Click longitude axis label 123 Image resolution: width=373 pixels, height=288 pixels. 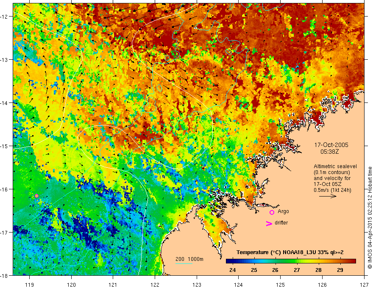[x=197, y=285]
